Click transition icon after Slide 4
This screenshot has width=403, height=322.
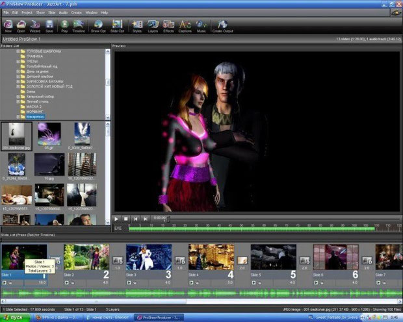242,260
